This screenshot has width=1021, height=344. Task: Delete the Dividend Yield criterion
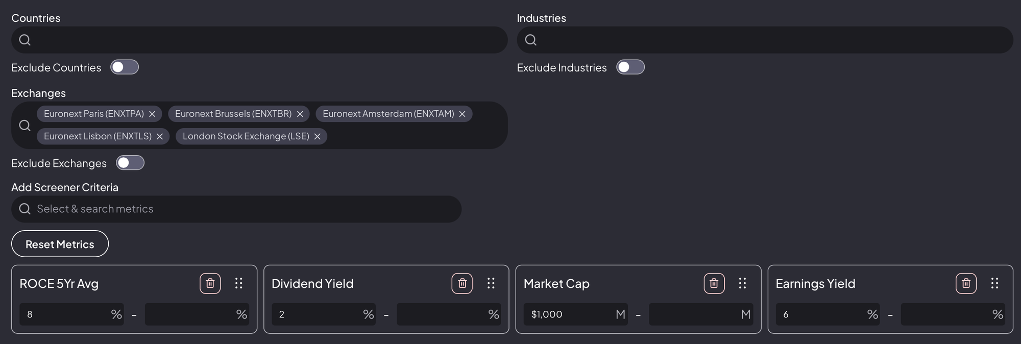pos(462,283)
